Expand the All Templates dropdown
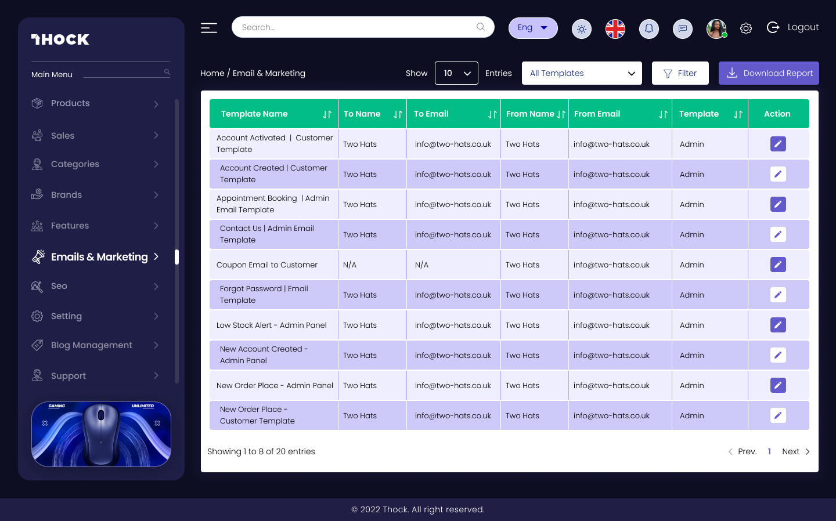 tap(581, 73)
